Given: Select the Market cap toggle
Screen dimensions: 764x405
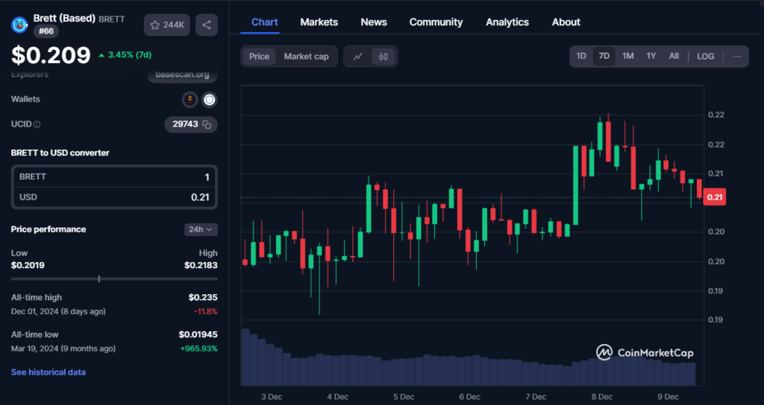Looking at the screenshot, I should coord(306,57).
